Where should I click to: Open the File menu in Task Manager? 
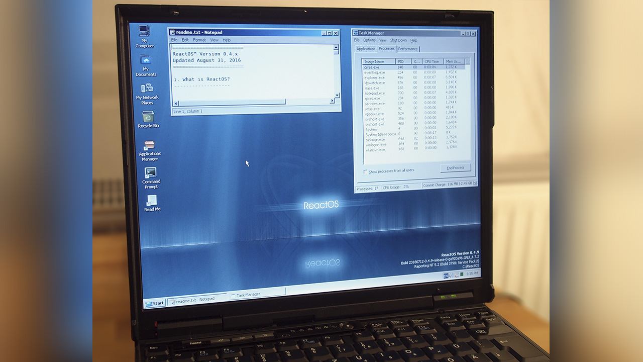[357, 40]
